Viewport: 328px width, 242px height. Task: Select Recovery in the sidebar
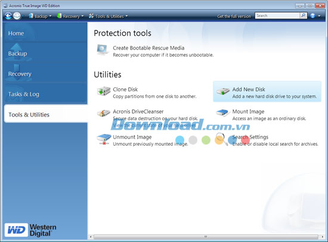[x=45, y=73]
